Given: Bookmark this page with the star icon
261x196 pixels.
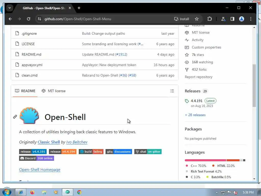Looking at the screenshot, I should click(197, 19).
